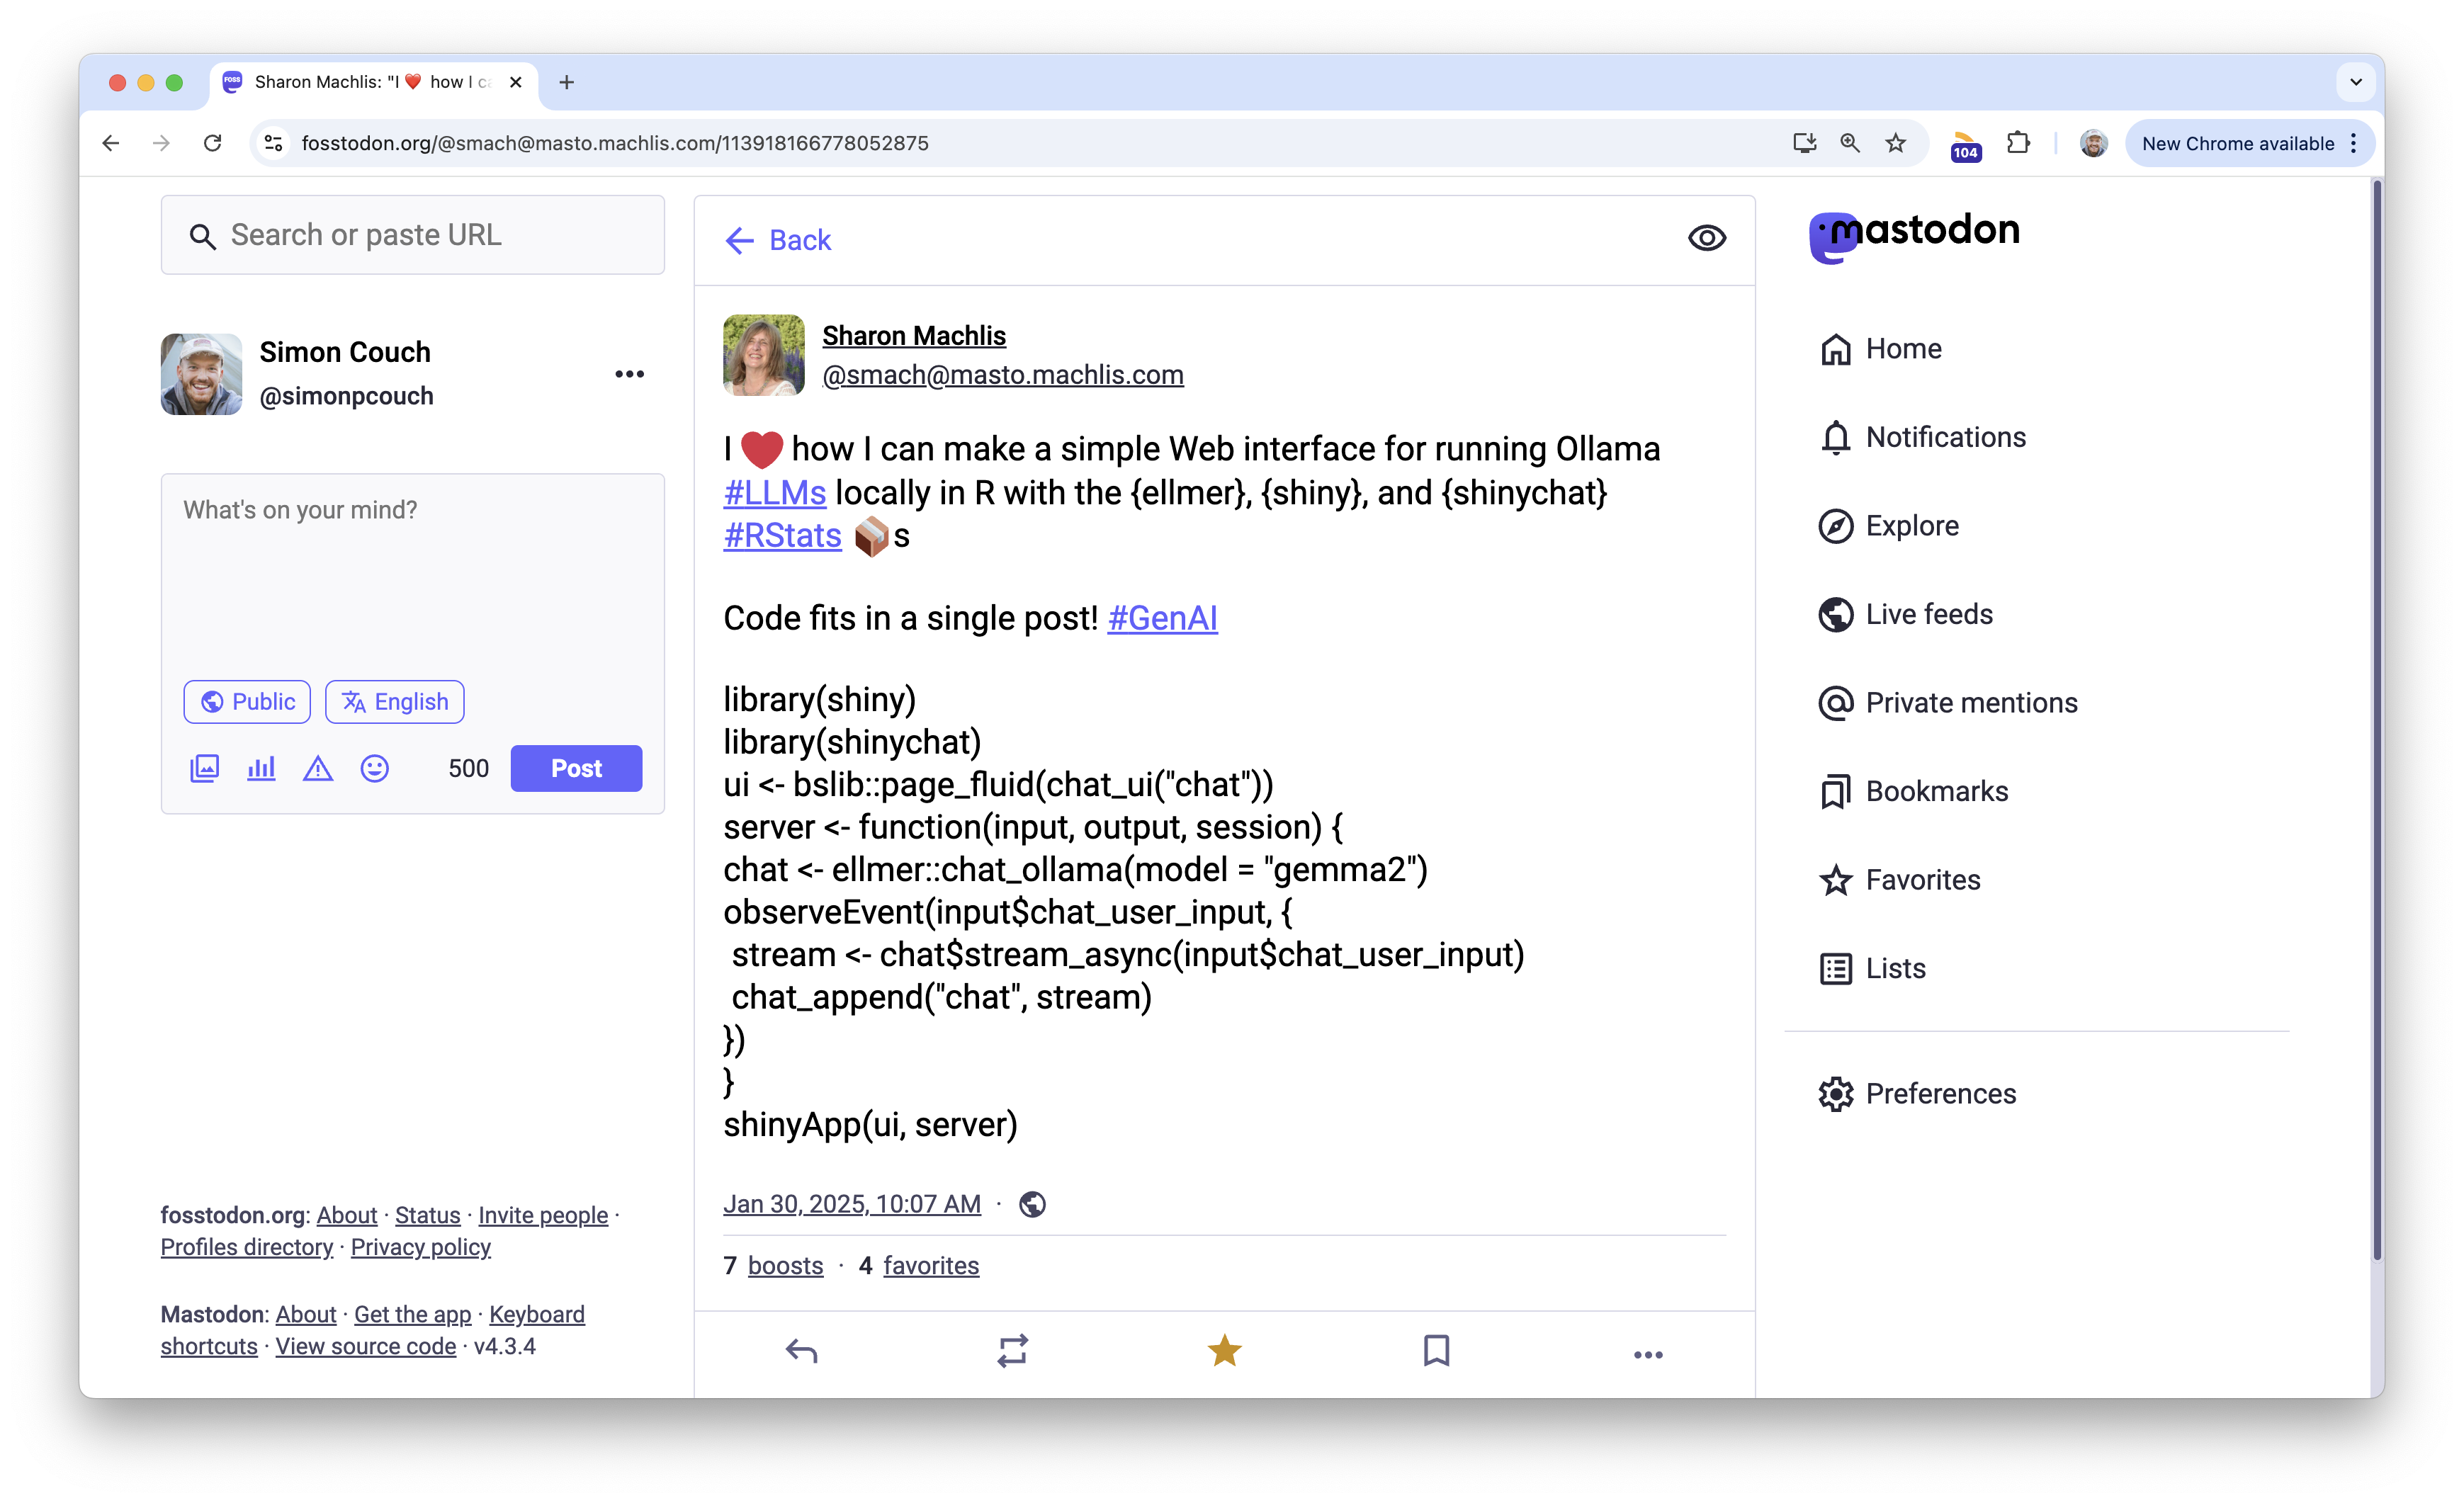Add a content warning to the post
This screenshot has width=2464, height=1503.
[x=317, y=768]
